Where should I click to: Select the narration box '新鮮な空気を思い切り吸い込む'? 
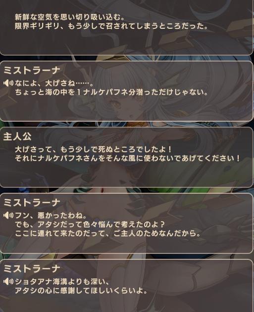pos(127,27)
